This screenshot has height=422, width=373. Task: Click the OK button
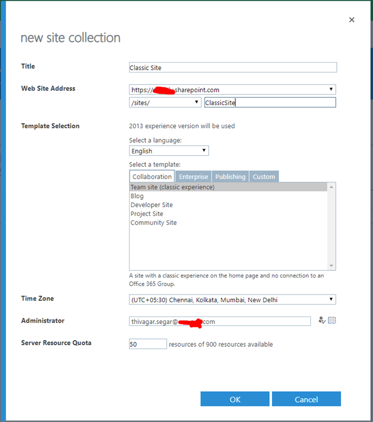point(235,399)
